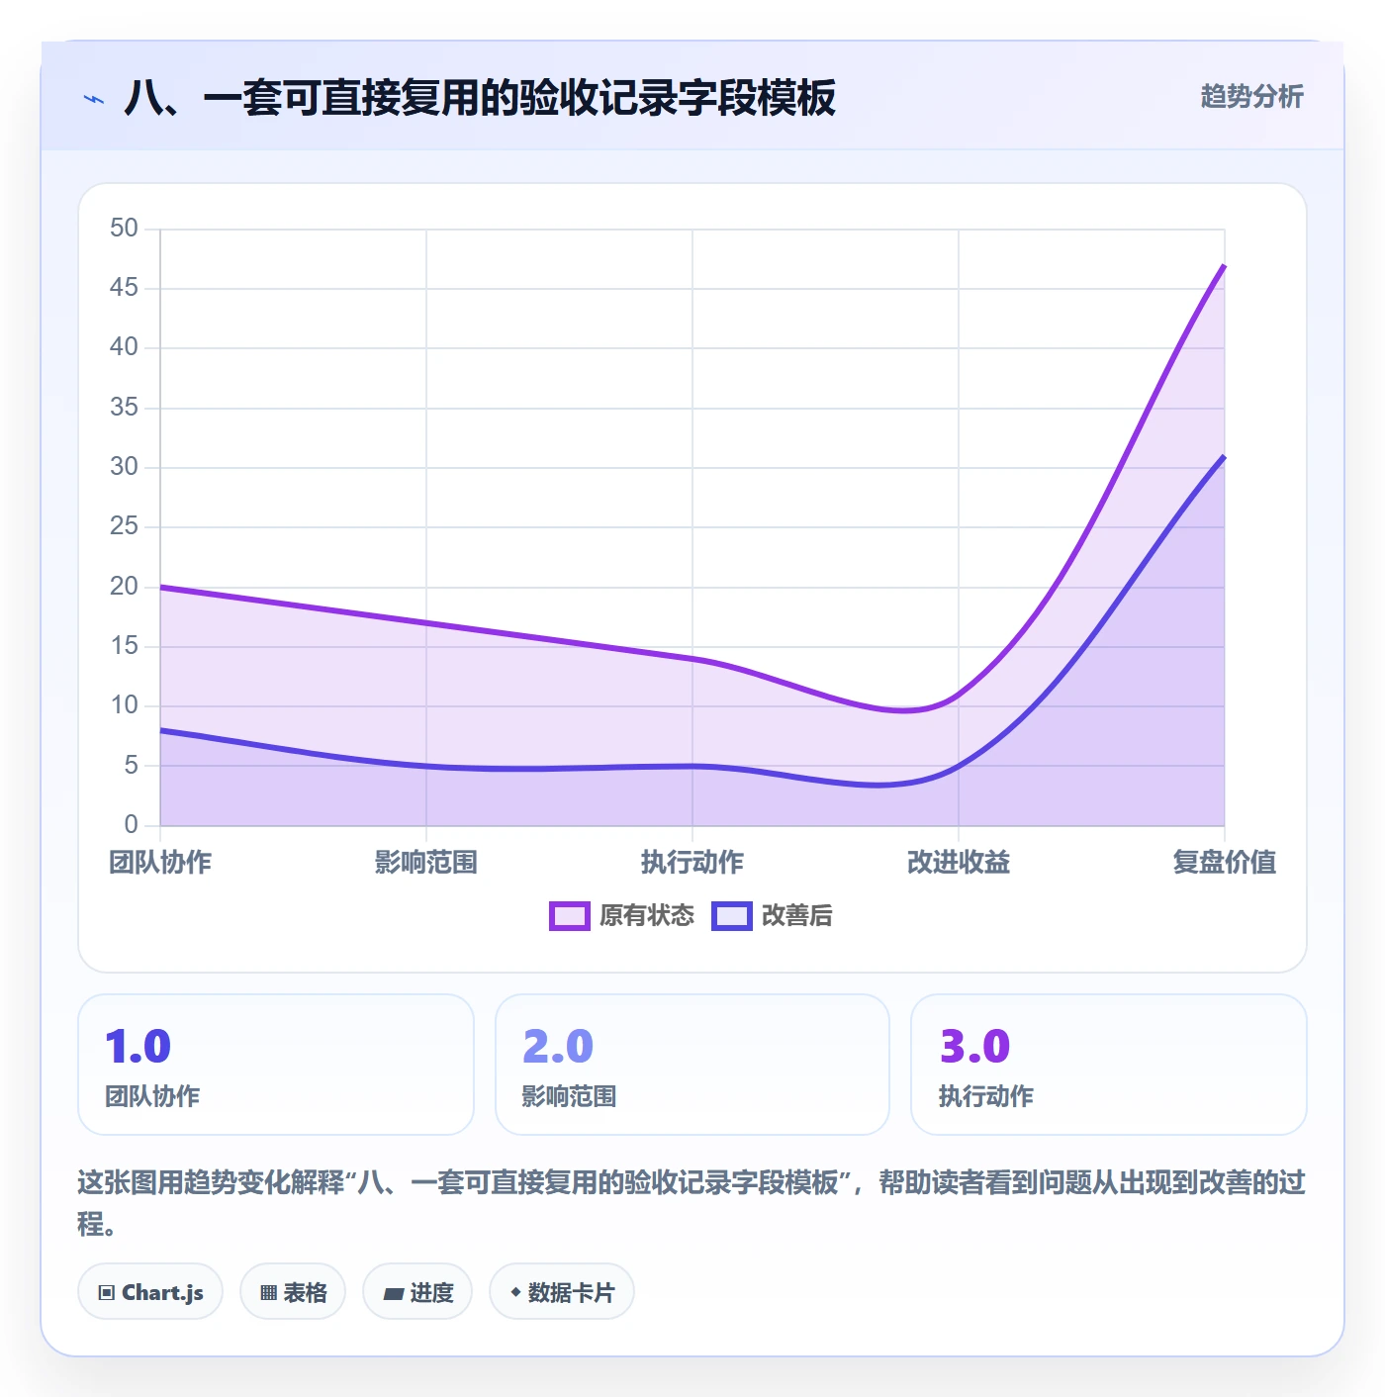Open the 1.0 团队协作 data card
1385x1397 pixels.
coord(276,1065)
